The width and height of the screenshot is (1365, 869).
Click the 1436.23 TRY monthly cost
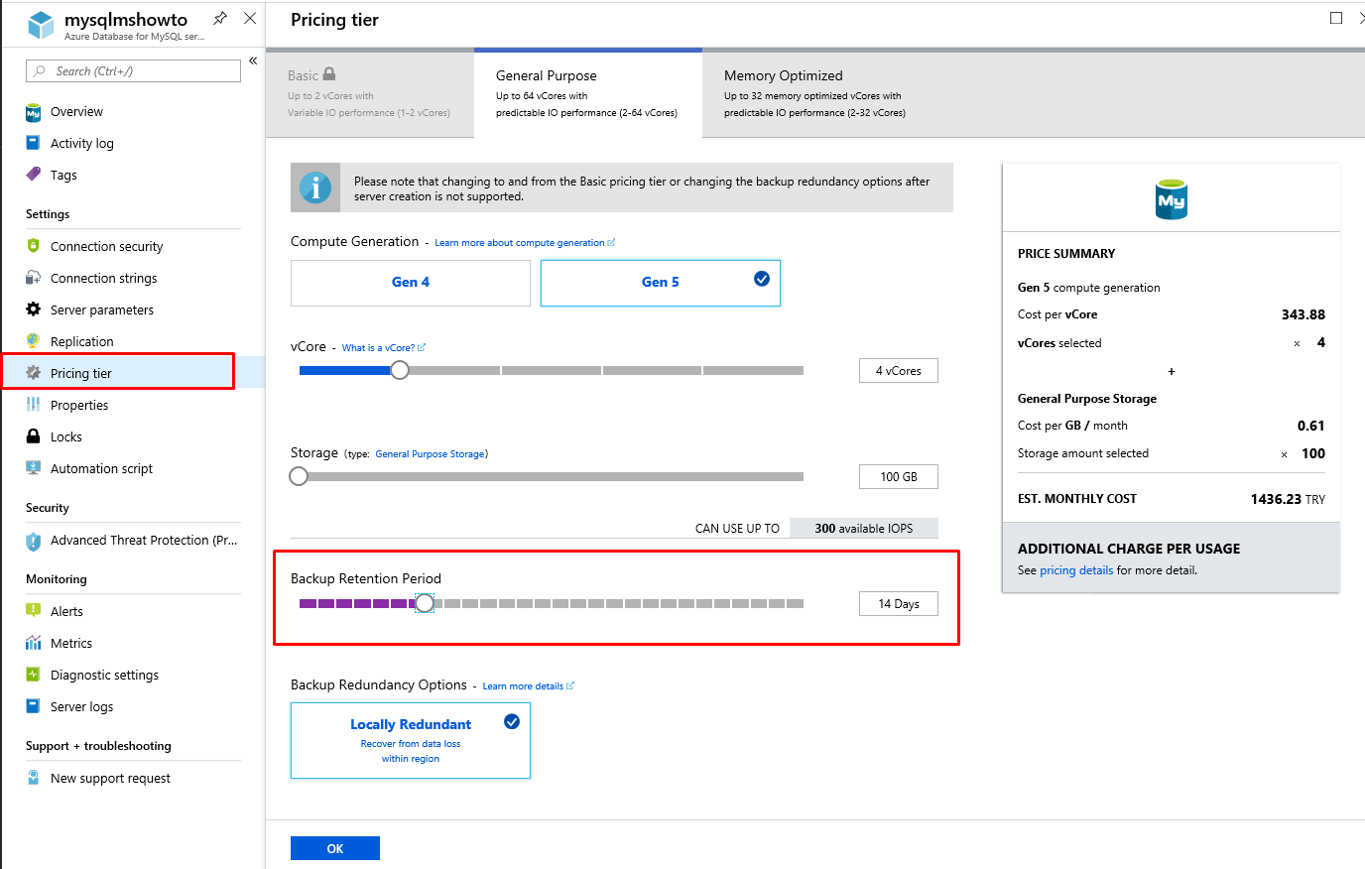click(1288, 499)
